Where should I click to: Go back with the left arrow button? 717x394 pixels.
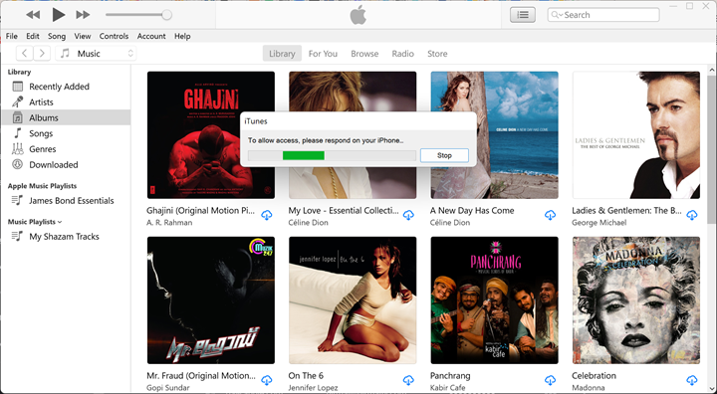pos(25,54)
